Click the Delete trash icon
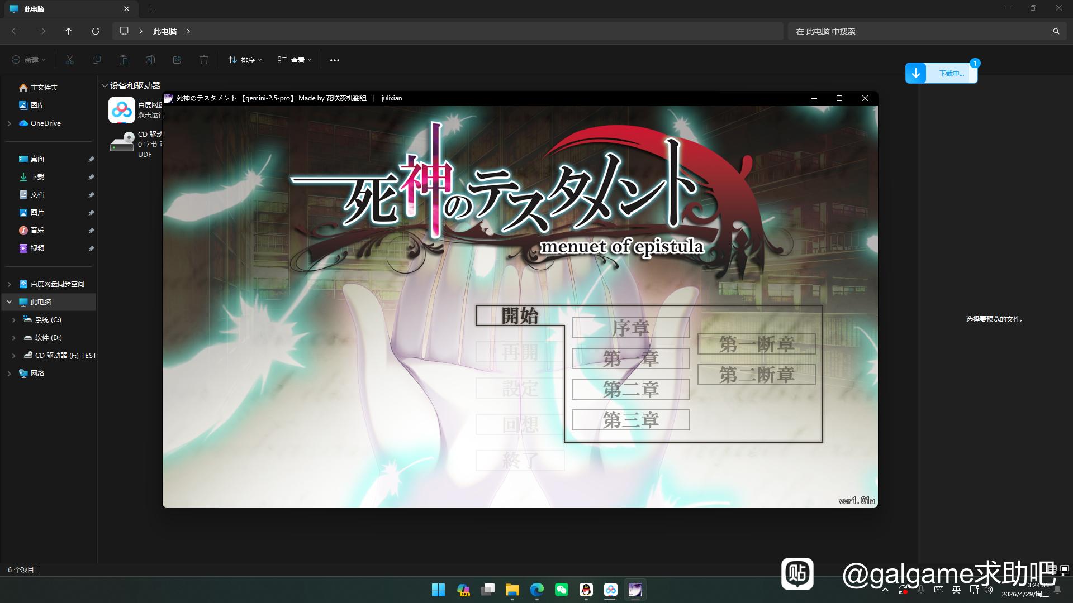 (204, 60)
